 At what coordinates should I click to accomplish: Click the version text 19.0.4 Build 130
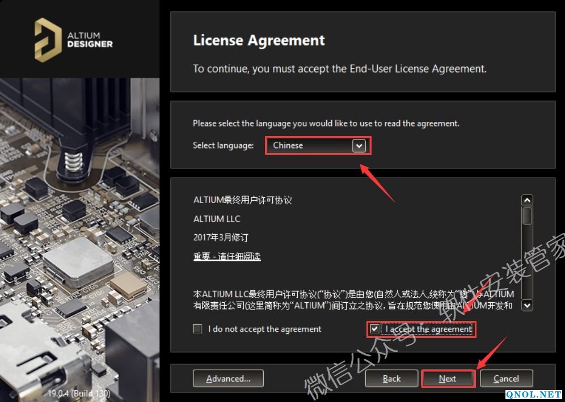coord(79,393)
